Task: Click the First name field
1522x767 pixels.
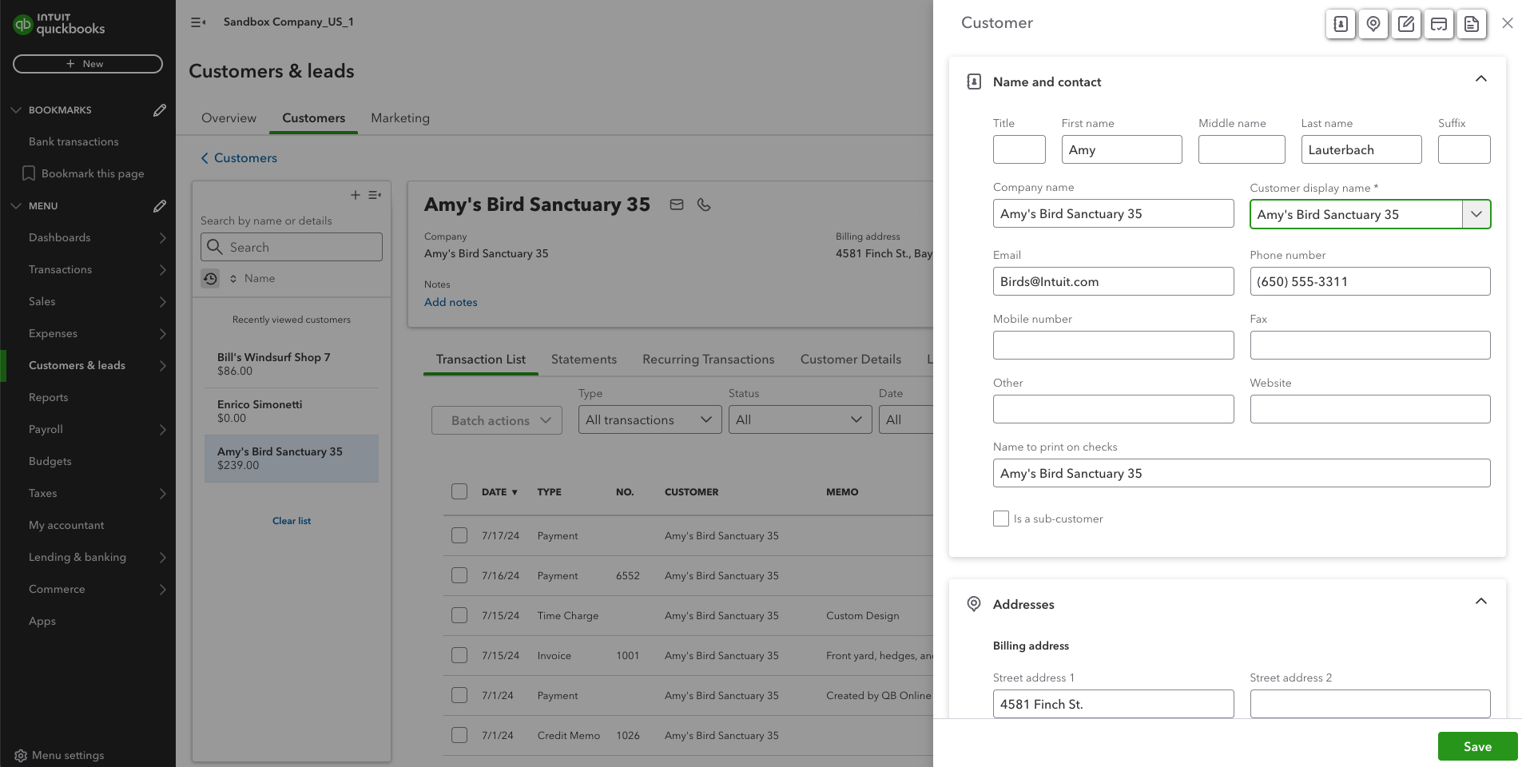Action: (x=1122, y=149)
